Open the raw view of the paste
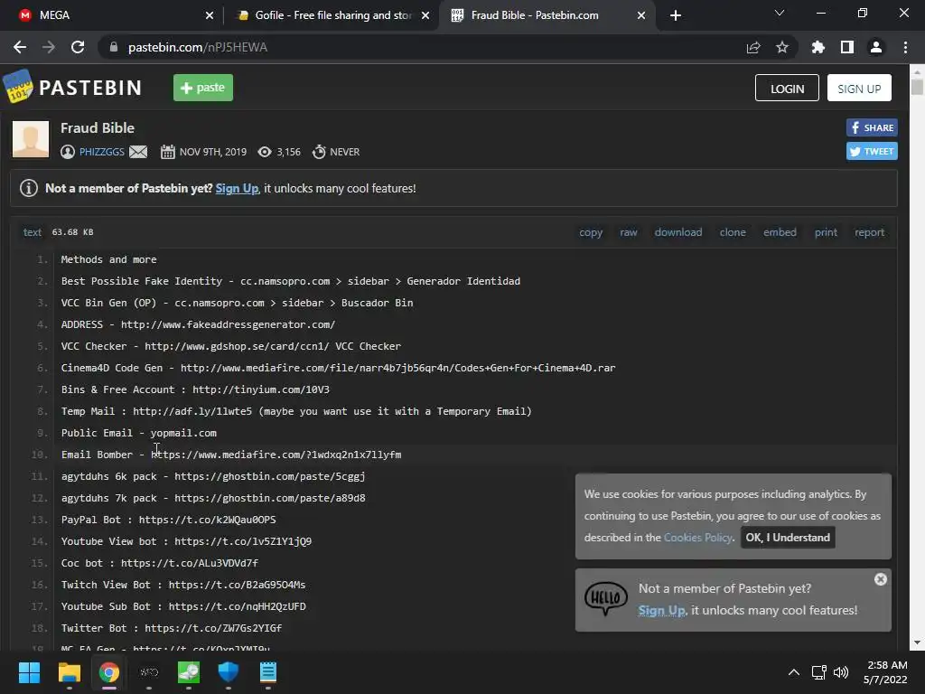 pos(629,232)
